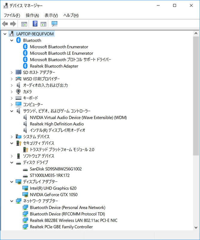Click the Back arrow toolbar icon
This screenshot has height=240, width=200.
pyautogui.click(x=5, y=24)
